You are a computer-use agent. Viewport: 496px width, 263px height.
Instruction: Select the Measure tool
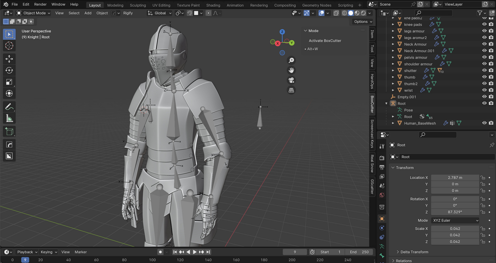click(9, 118)
